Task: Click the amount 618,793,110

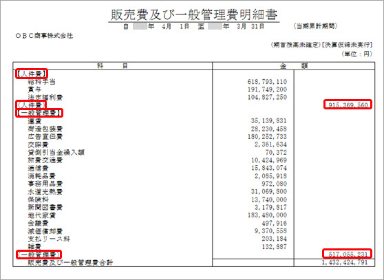Action: [x=267, y=81]
